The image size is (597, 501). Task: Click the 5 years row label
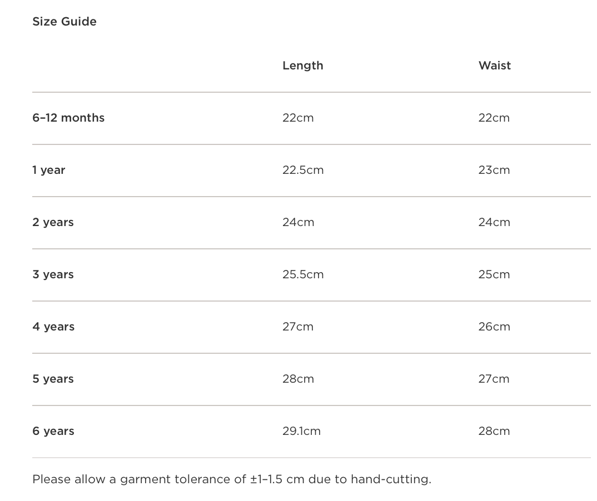[x=53, y=379]
